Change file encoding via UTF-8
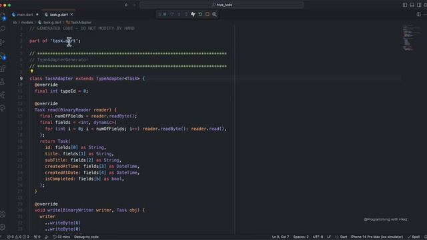The height and width of the screenshot is (240, 427). [318, 237]
